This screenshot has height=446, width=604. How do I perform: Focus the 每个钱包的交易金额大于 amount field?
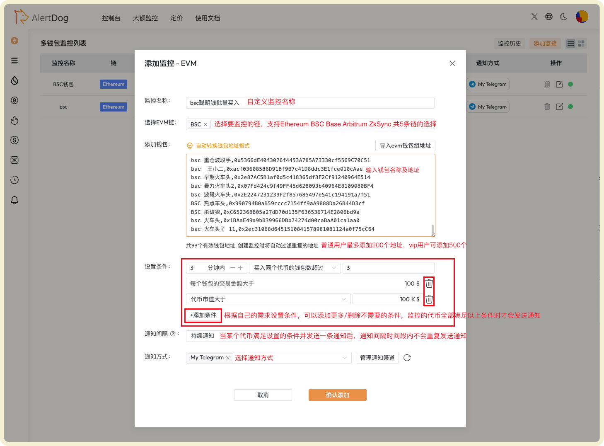pos(304,284)
